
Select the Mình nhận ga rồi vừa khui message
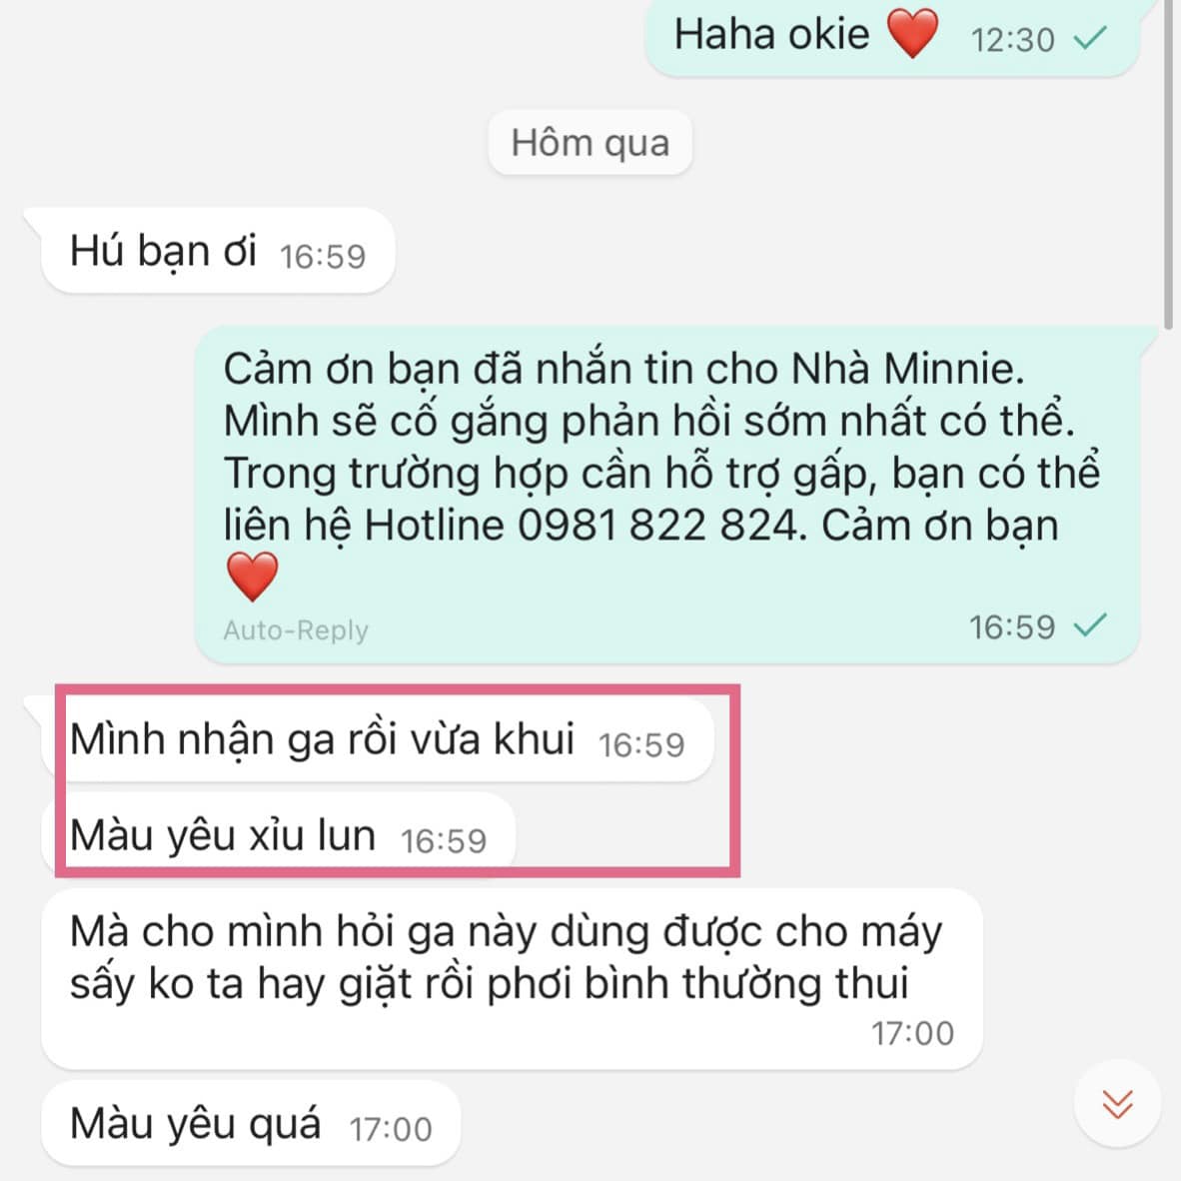377,739
